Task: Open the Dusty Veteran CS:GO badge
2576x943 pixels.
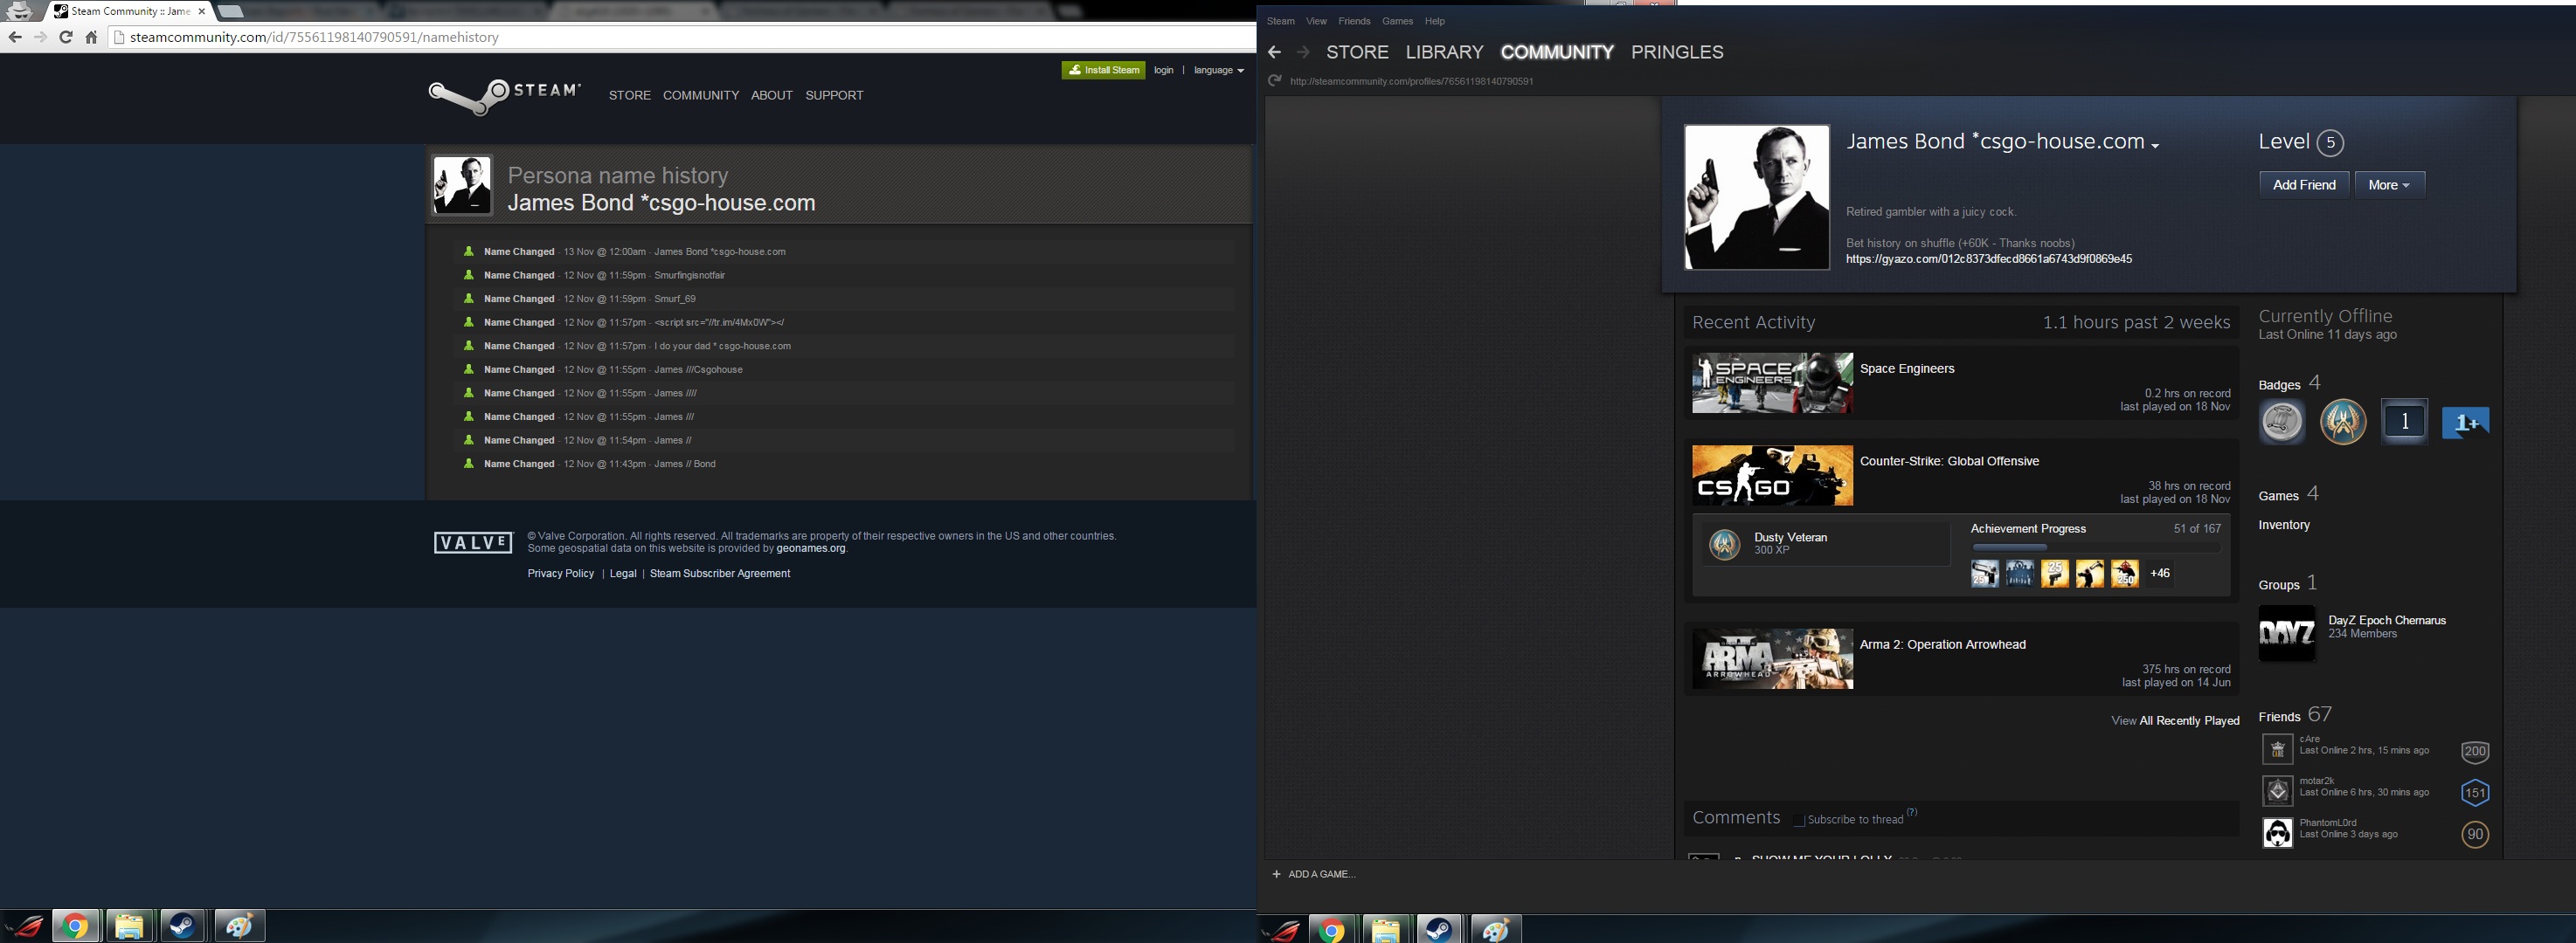Action: point(1725,545)
